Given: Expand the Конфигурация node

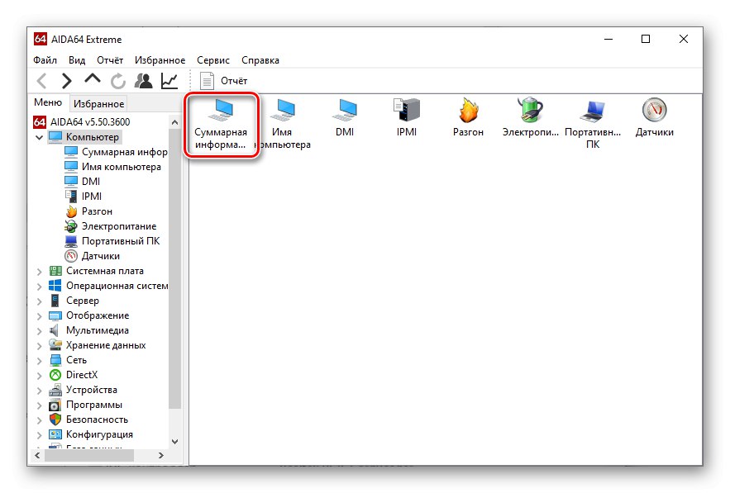Looking at the screenshot, I should (x=40, y=435).
